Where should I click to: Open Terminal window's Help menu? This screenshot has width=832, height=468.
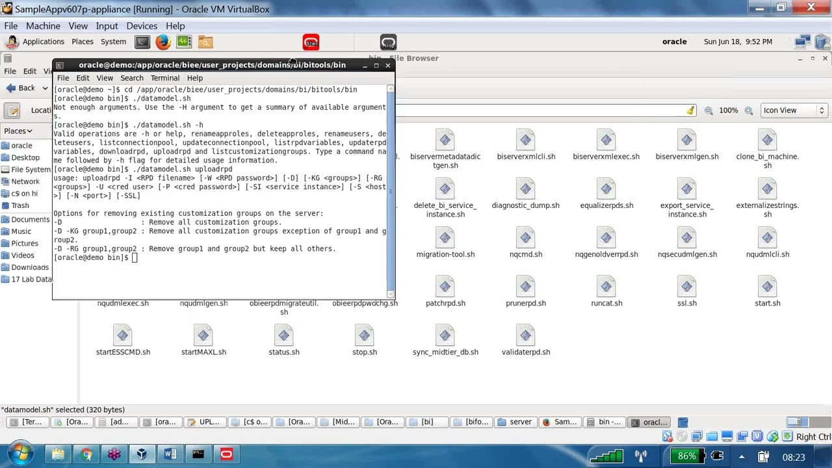195,78
